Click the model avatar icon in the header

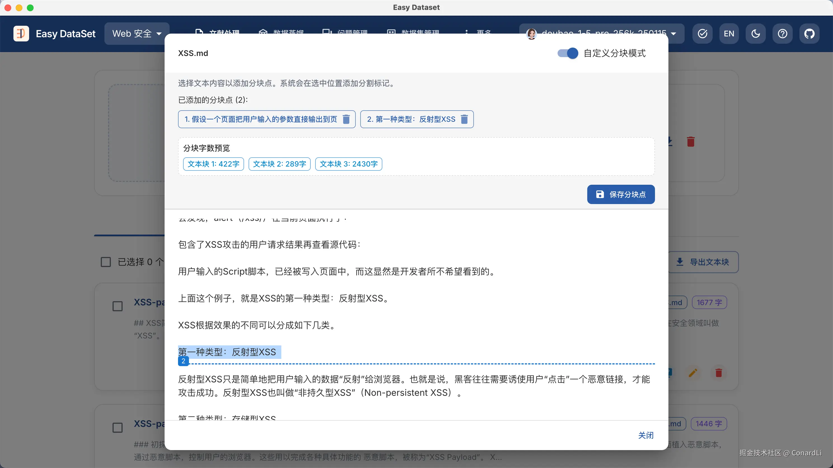pos(531,34)
